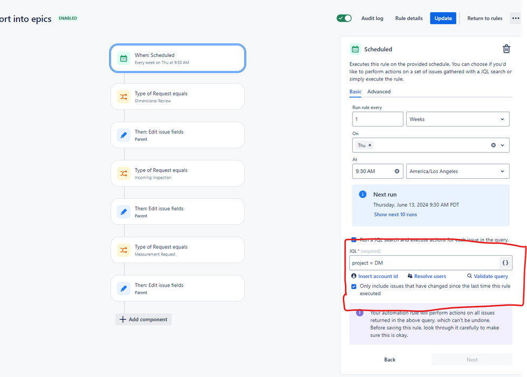Open the Weeks interval dropdown
Viewport: 527px width, 377px height.
[458, 119]
